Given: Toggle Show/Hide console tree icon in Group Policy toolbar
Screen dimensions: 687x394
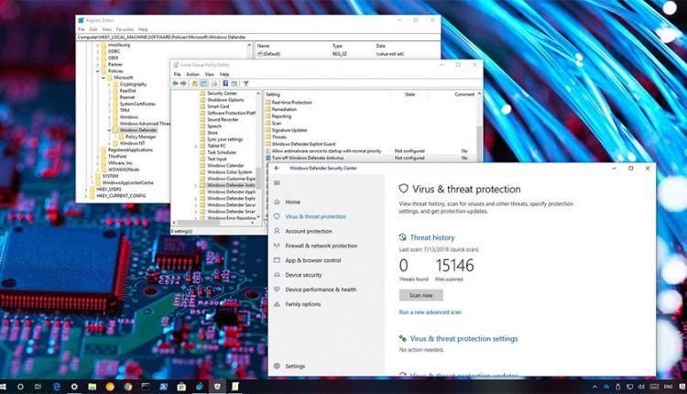Looking at the screenshot, I should click(203, 83).
